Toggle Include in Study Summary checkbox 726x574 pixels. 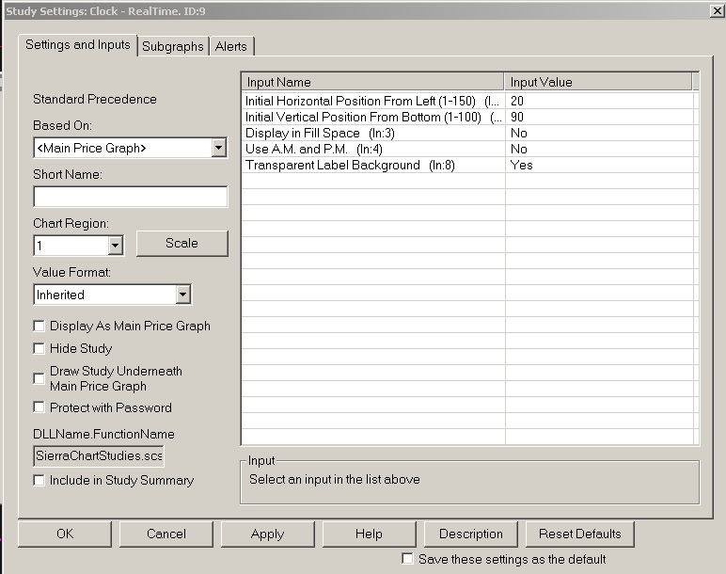coord(39,480)
